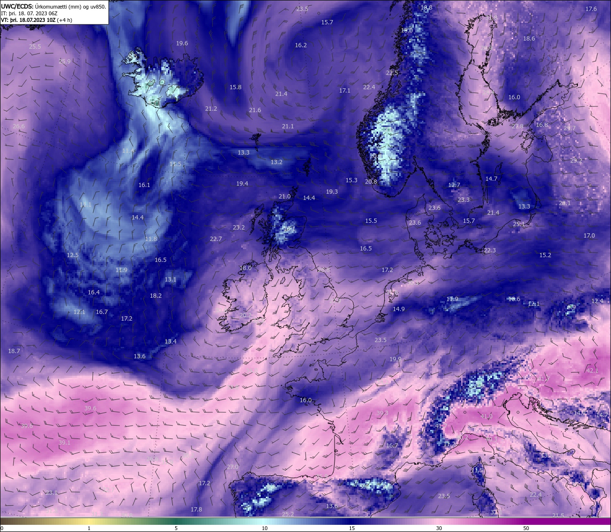
Task: Select the 11.4 value label
Action: pos(128,151)
